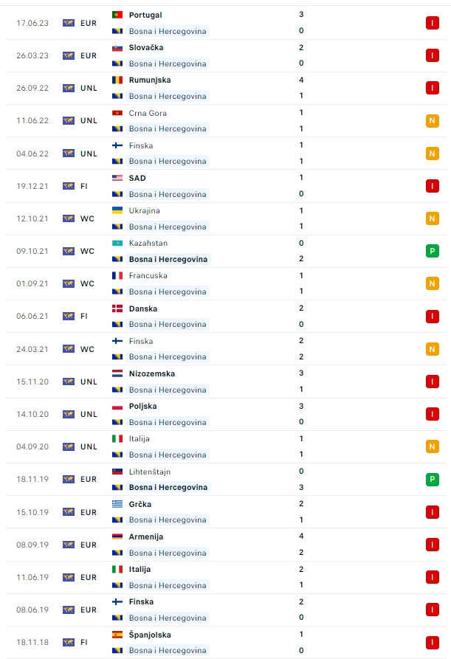Open the Poljska team page
The height and width of the screenshot is (659, 451).
pos(142,406)
